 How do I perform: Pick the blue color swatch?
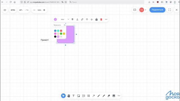click(x=55, y=31)
